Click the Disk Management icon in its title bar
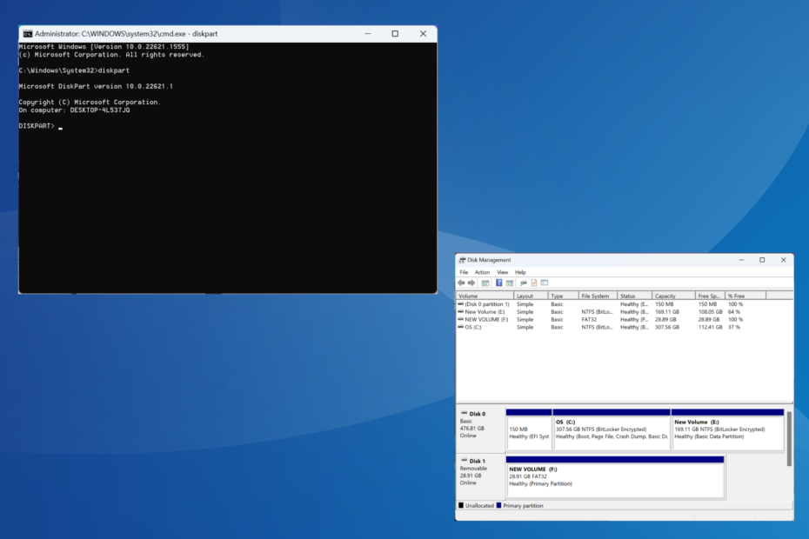Screen dimensions: 809x539 (464, 259)
